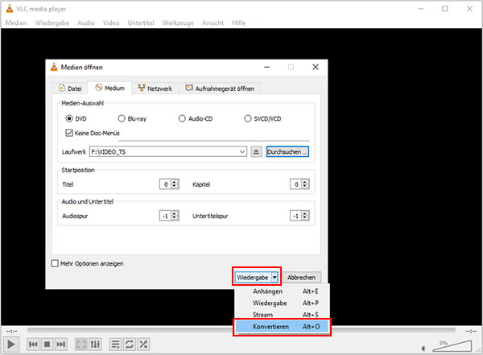The height and width of the screenshot is (355, 483).
Task: Click the playback seek bar
Action: [242, 330]
